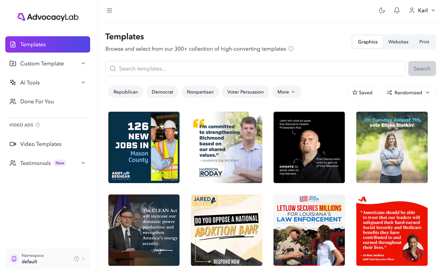Click the Search button
The image size is (443, 274).
click(422, 68)
